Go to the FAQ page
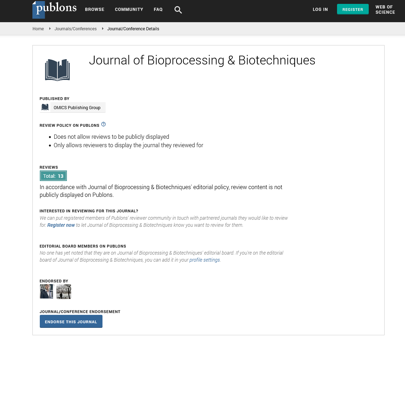405x393 pixels. [158, 10]
